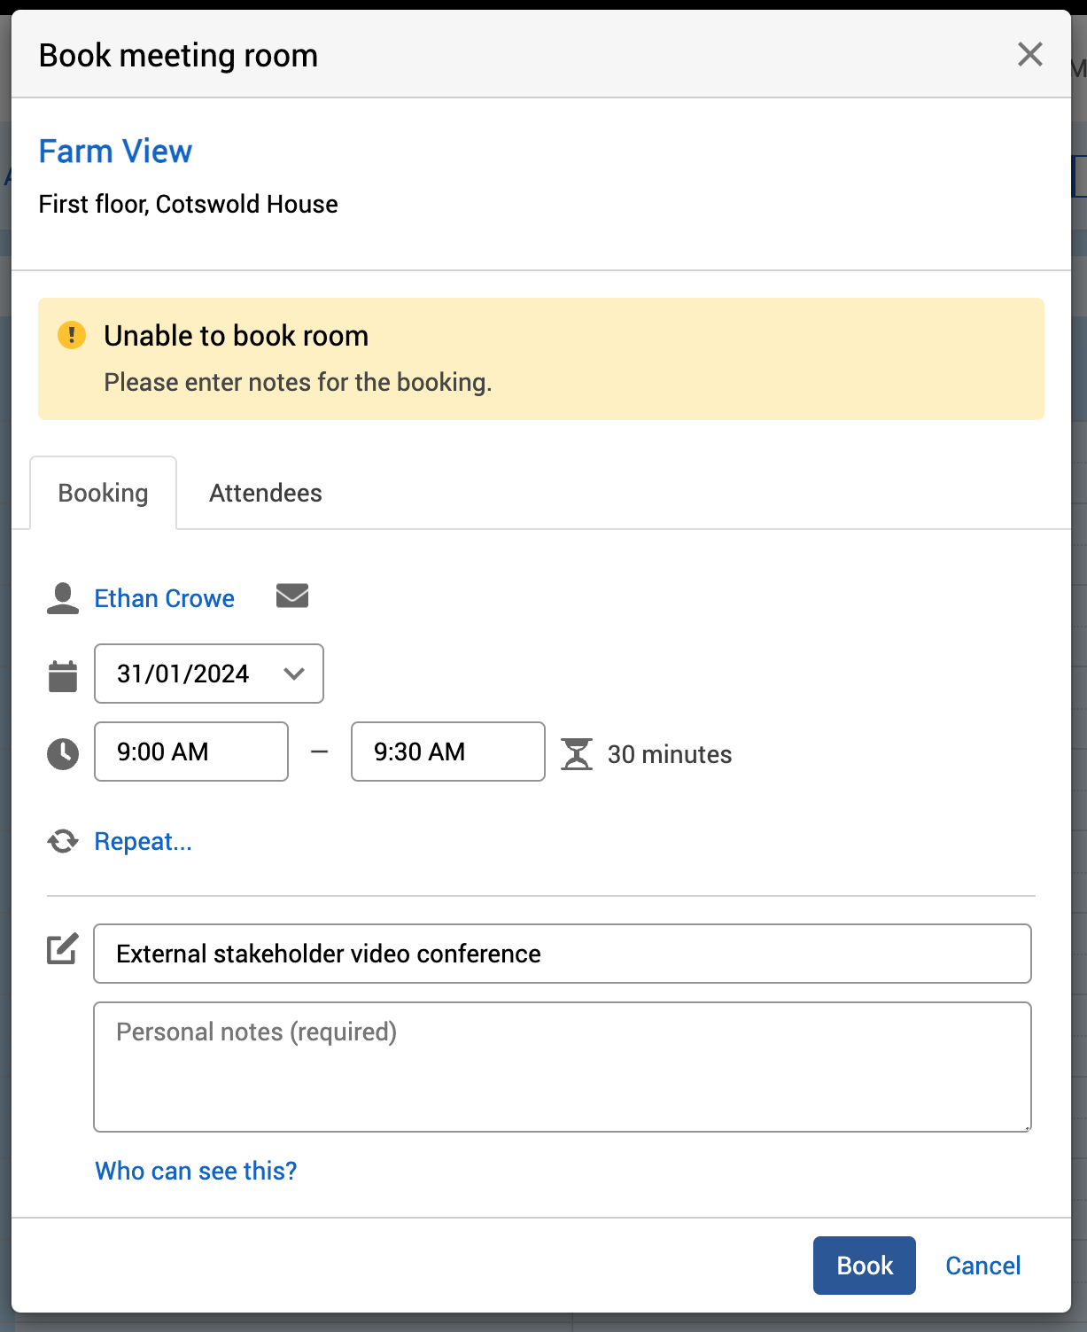Focus the Personal notes (required) text area

[563, 1067]
